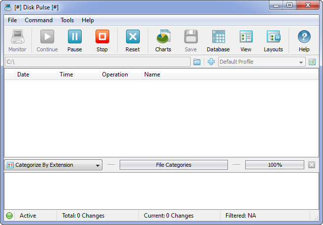Browse for directory with the folder icon

point(197,62)
